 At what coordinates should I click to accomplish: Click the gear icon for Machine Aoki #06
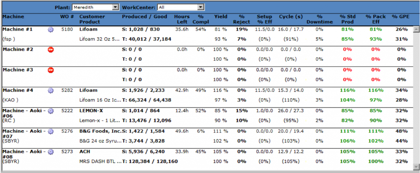50,111
